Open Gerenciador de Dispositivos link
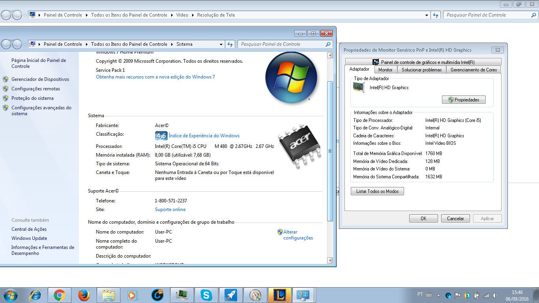 pos(40,79)
